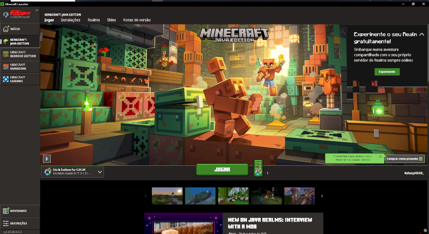Open the Skins tab
The height and width of the screenshot is (234, 429).
click(112, 20)
